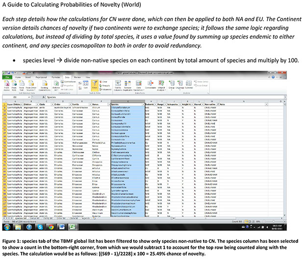
Task: Switch to the View ribbon tab
Action: pos(88,77)
